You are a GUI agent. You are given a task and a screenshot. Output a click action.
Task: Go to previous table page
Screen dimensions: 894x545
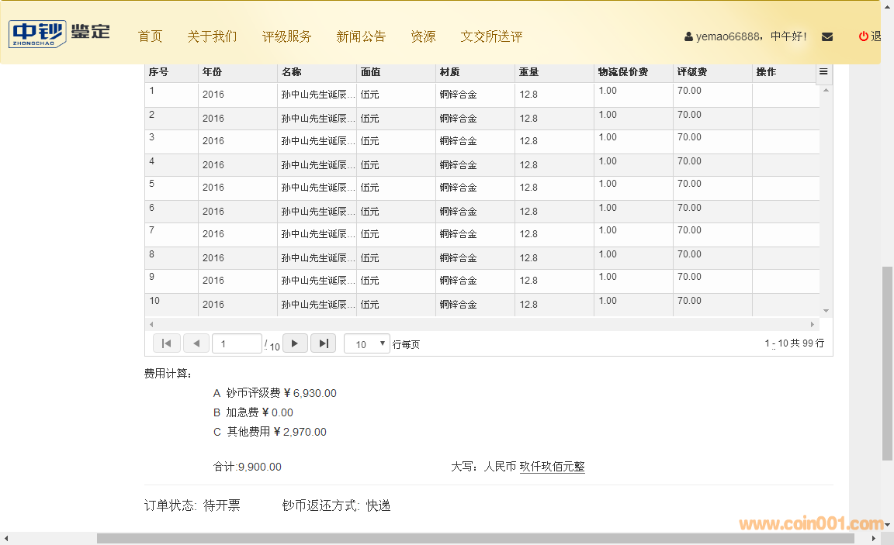(196, 343)
